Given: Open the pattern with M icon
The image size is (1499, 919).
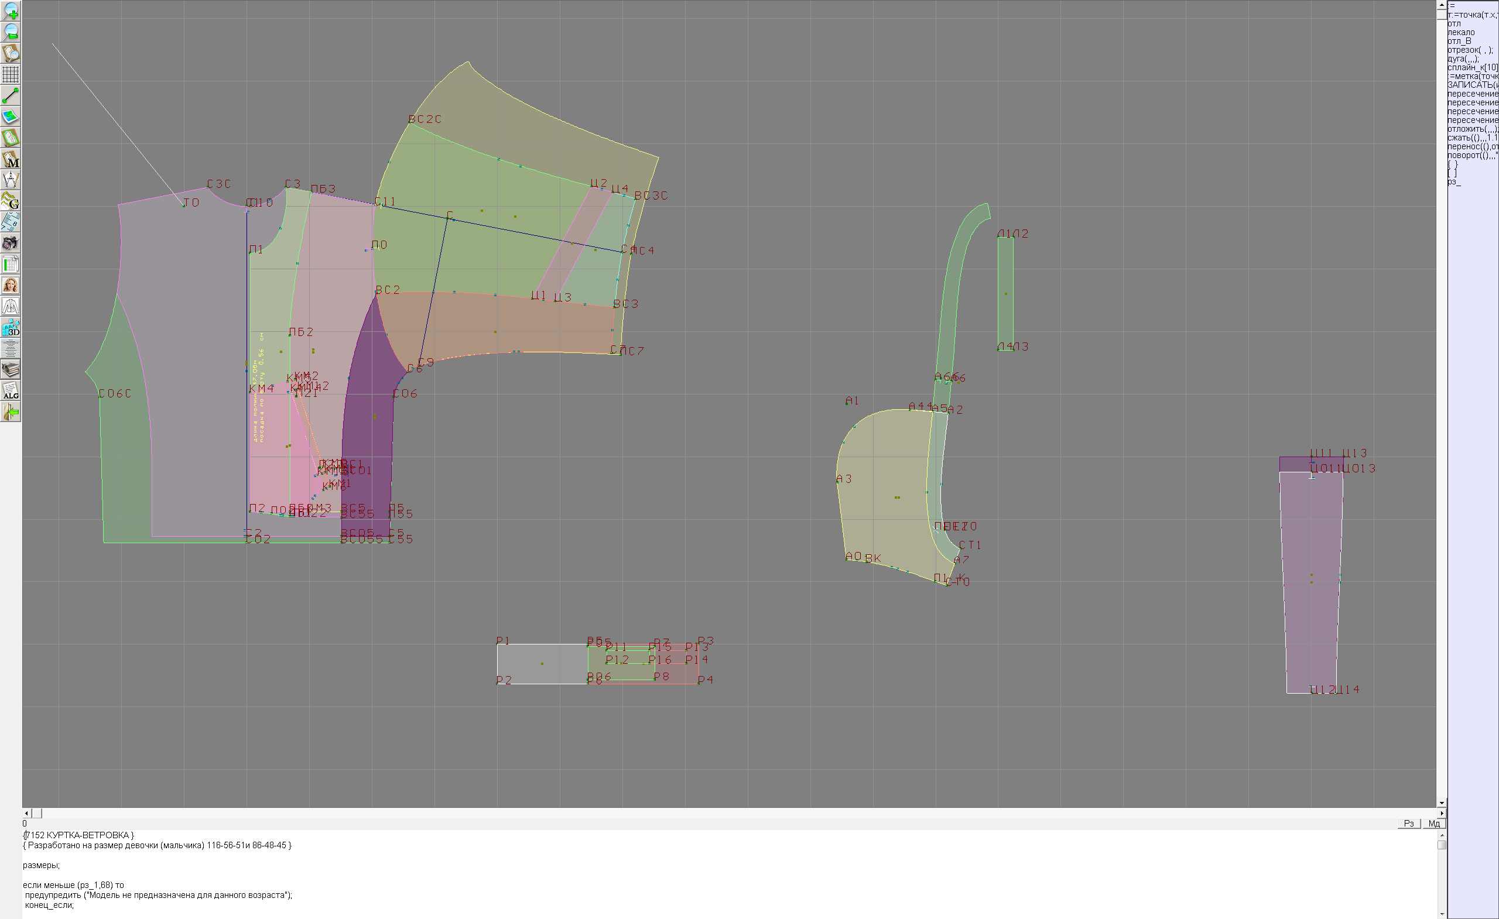Looking at the screenshot, I should tap(11, 159).
